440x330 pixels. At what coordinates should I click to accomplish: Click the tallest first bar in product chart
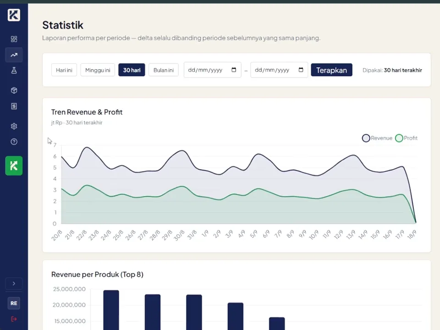[111, 310]
